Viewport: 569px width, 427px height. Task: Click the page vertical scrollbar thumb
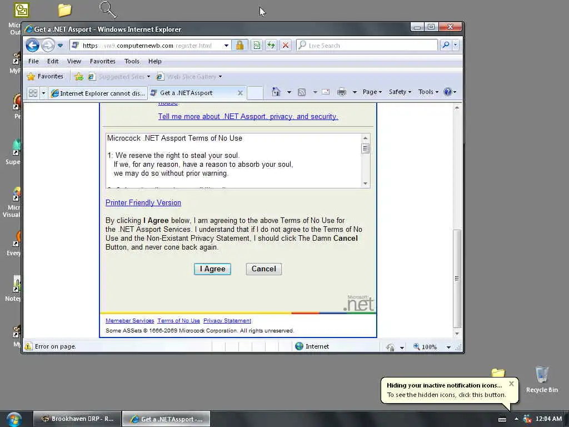tap(457, 279)
